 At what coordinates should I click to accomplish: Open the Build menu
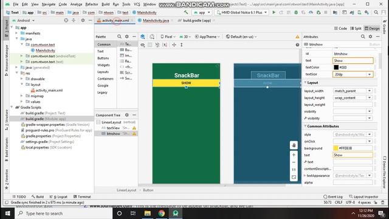pos(105,4)
